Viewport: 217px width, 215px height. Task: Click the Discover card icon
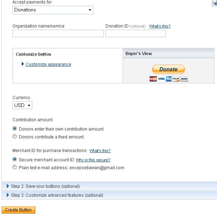176,79
